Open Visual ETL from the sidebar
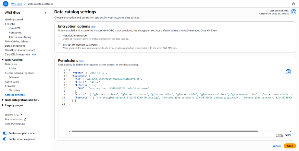The image size is (299, 151). (x=15, y=28)
